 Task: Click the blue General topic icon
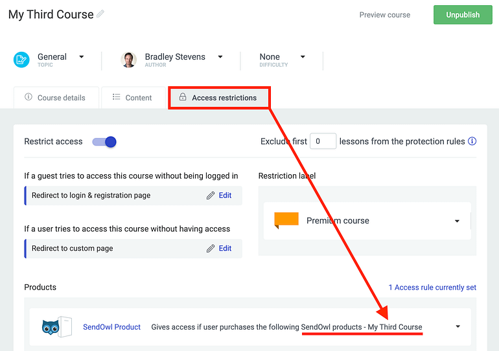(21, 60)
